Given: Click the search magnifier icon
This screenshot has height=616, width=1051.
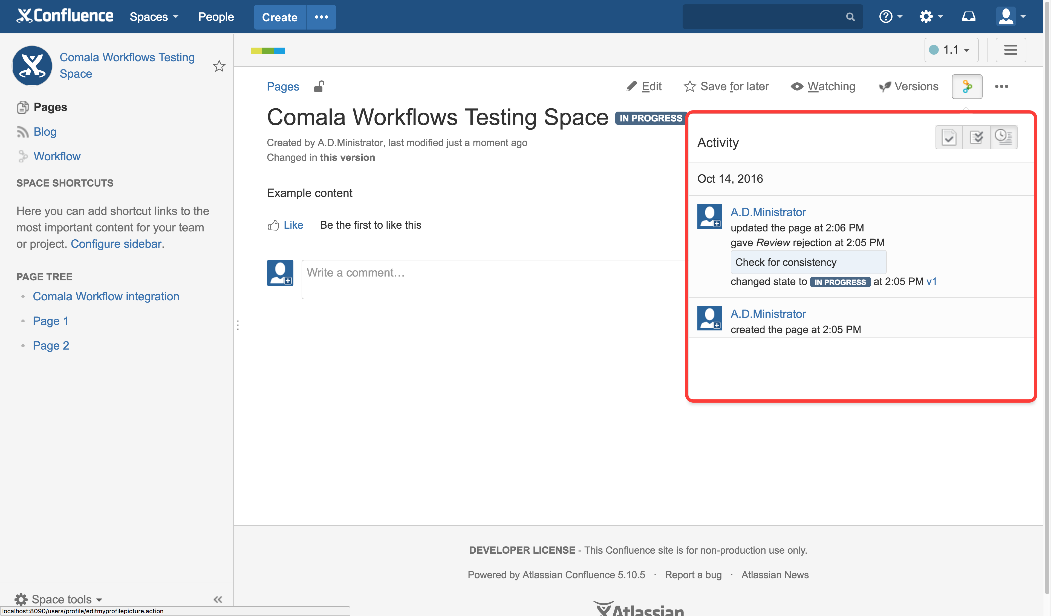Looking at the screenshot, I should coord(850,17).
